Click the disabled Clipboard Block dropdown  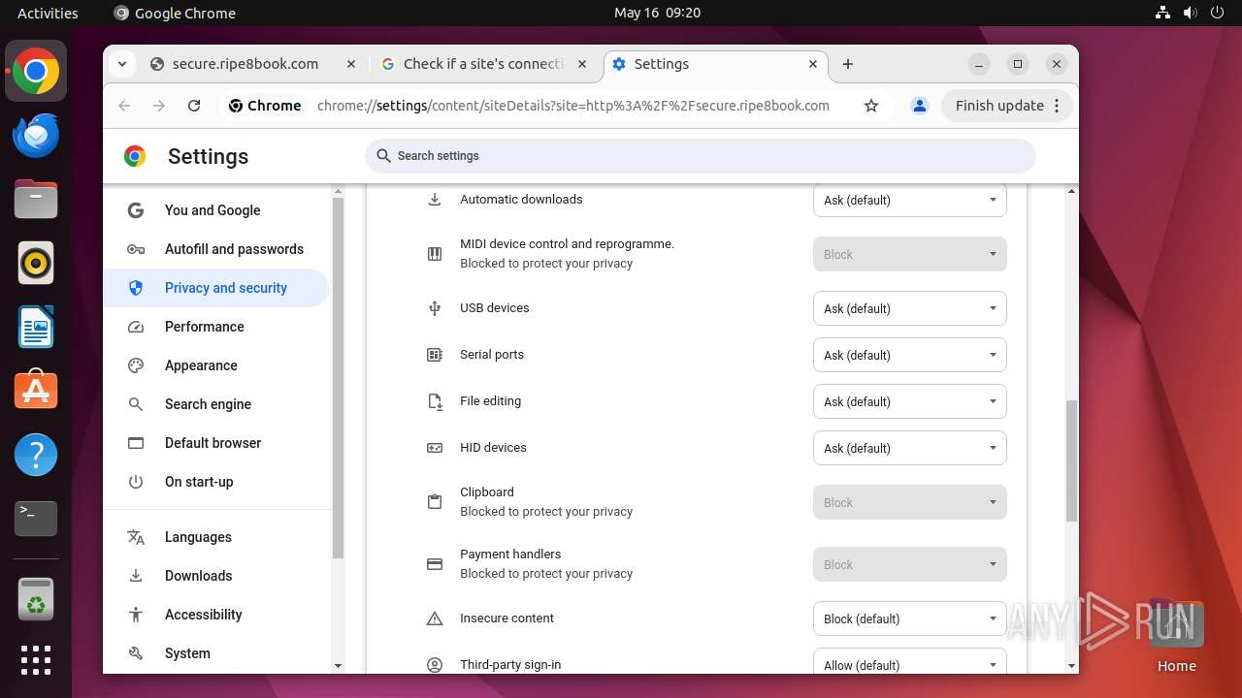coord(909,502)
